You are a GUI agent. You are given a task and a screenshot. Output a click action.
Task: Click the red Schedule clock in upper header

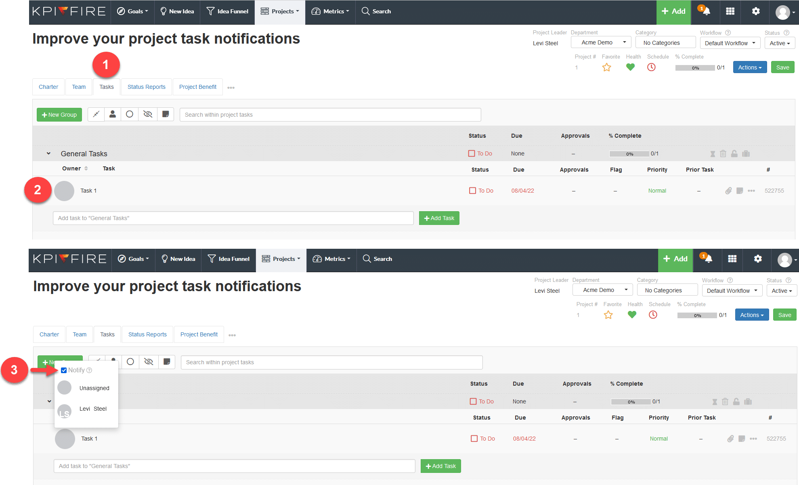651,67
